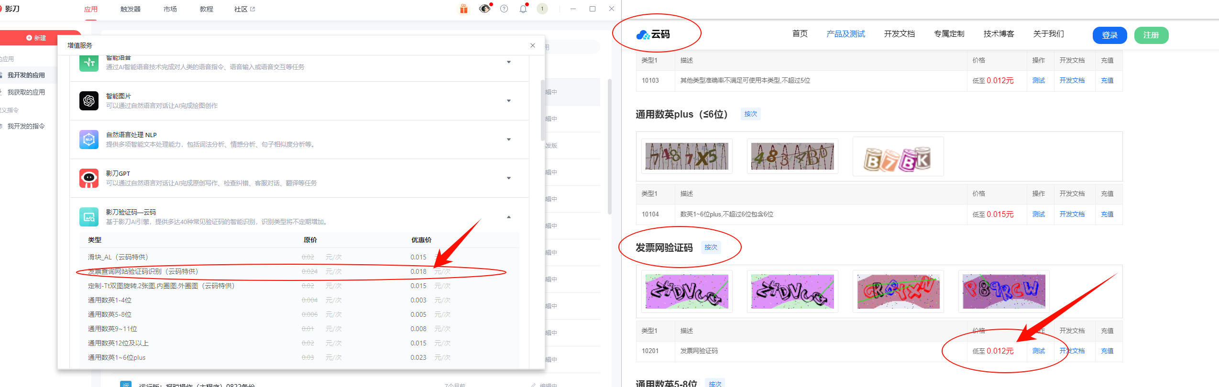Expand the 智能图片 section

point(509,101)
